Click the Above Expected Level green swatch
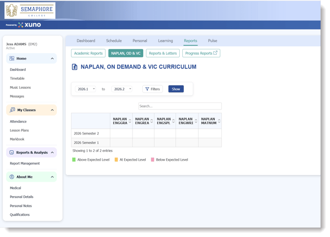This screenshot has height=237, width=330. [x=74, y=160]
